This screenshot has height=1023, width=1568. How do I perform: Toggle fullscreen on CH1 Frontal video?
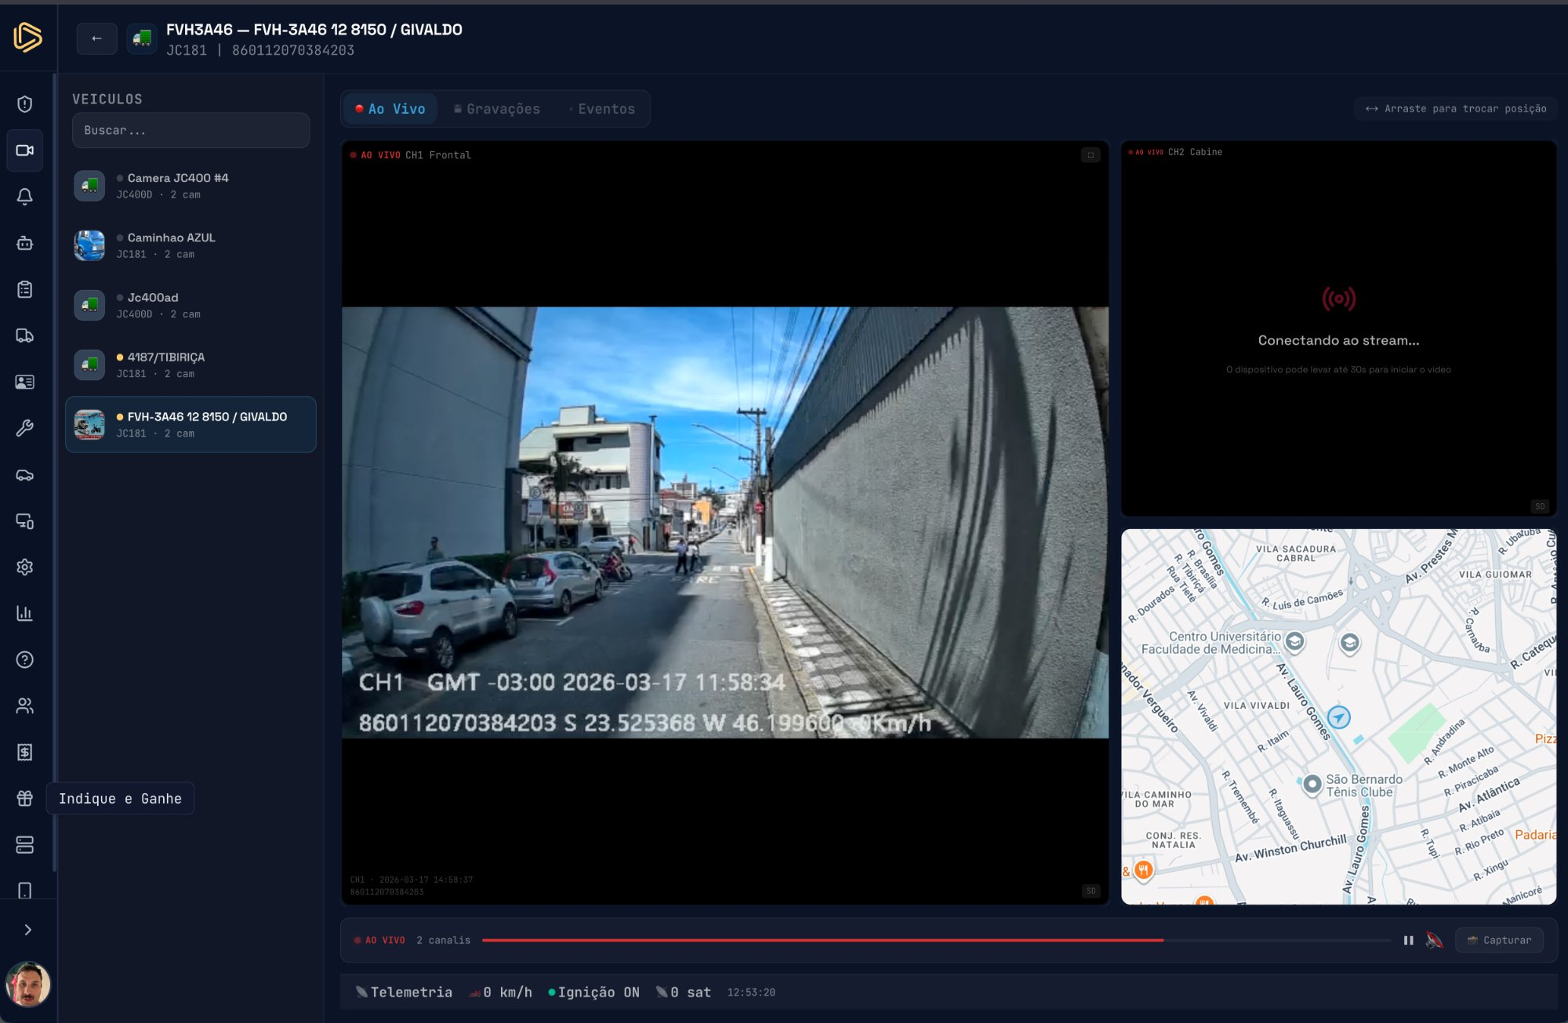[x=1091, y=155]
